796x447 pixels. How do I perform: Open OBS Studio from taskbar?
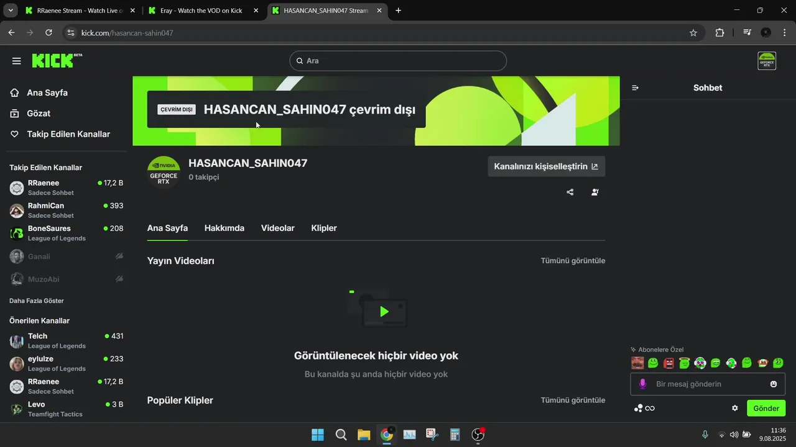coord(478,435)
